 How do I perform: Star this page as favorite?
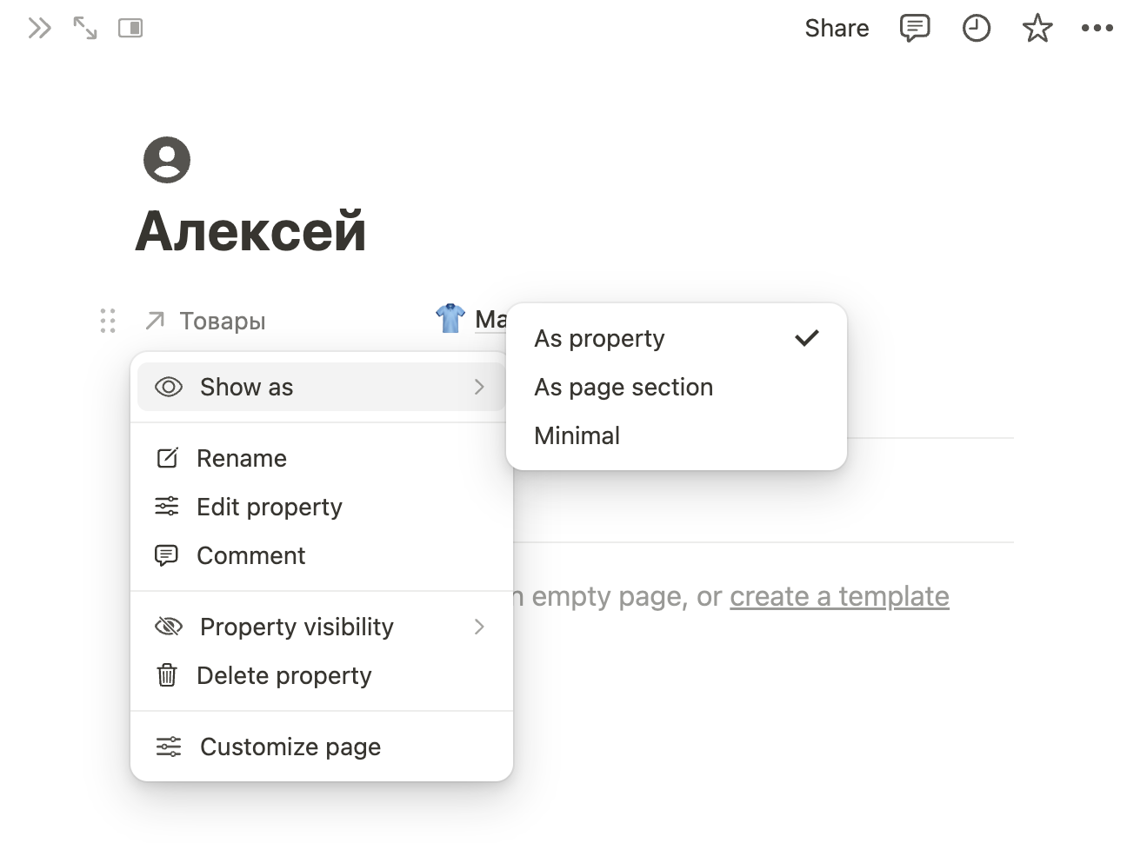pos(1037,29)
